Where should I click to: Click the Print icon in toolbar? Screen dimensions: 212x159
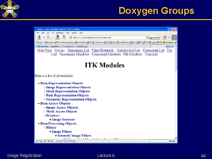(x=165, y=37)
